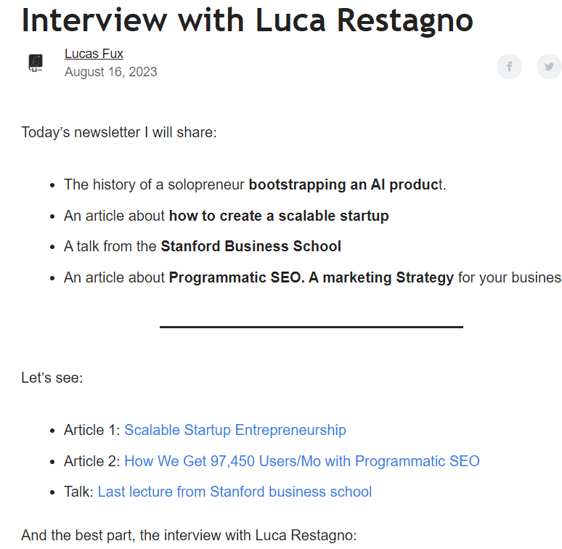Click bold text how to create a scalable startup
This screenshot has width=562, height=549.
[279, 216]
